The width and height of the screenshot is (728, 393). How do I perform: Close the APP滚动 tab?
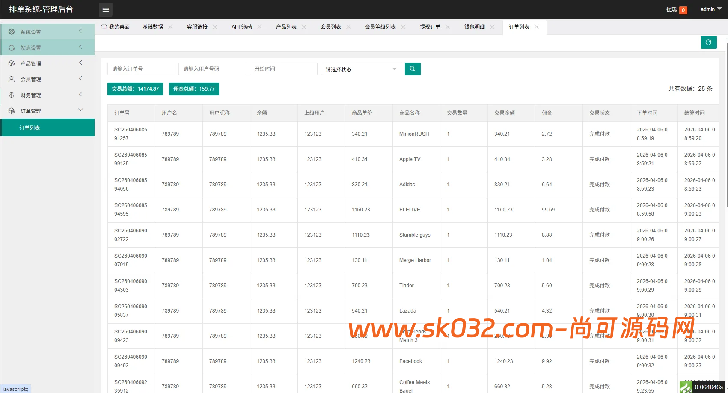259,27
